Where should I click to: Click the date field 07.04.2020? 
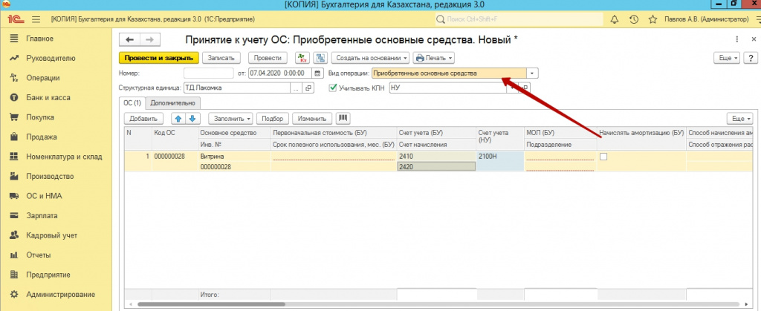[x=280, y=73]
